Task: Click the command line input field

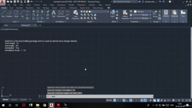Action: pos(100,97)
